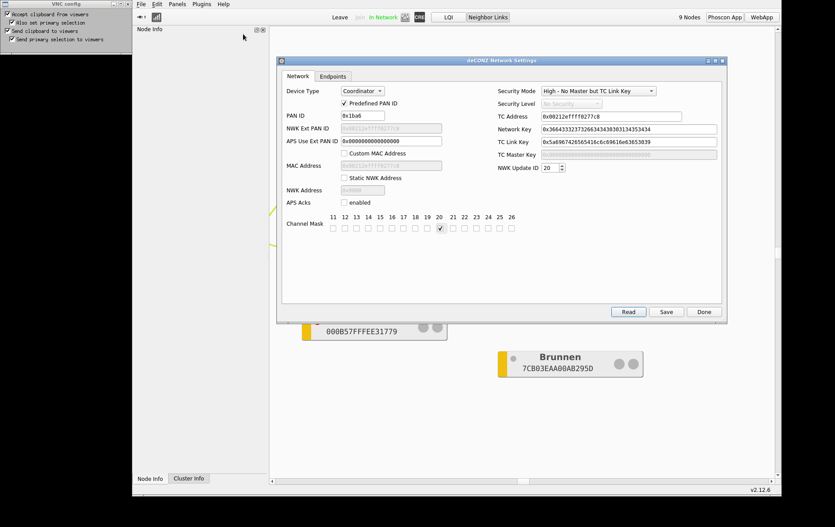This screenshot has height=527, width=835.
Task: Click the Brunnen node status dot
Action: pos(513,359)
